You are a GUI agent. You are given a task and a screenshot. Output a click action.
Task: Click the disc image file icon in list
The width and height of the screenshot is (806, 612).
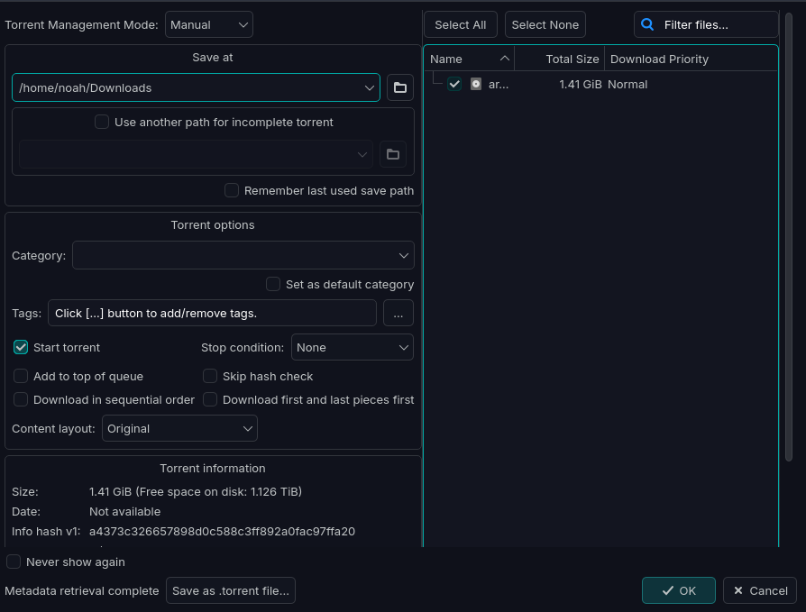476,84
